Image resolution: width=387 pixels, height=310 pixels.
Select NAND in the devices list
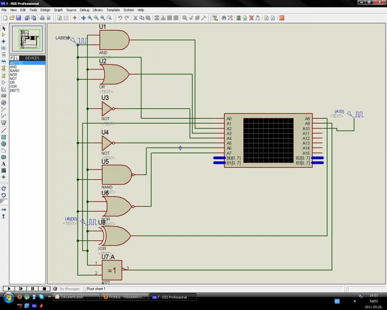click(14, 71)
